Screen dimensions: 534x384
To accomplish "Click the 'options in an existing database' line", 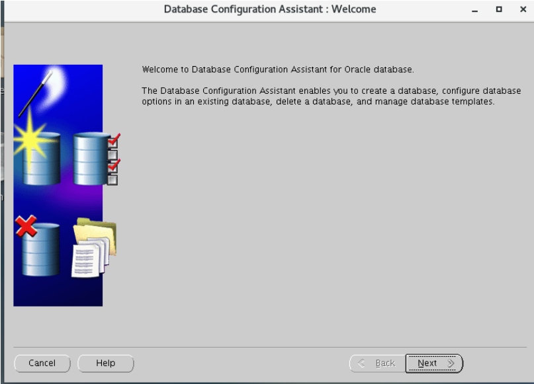I will click(x=318, y=101).
